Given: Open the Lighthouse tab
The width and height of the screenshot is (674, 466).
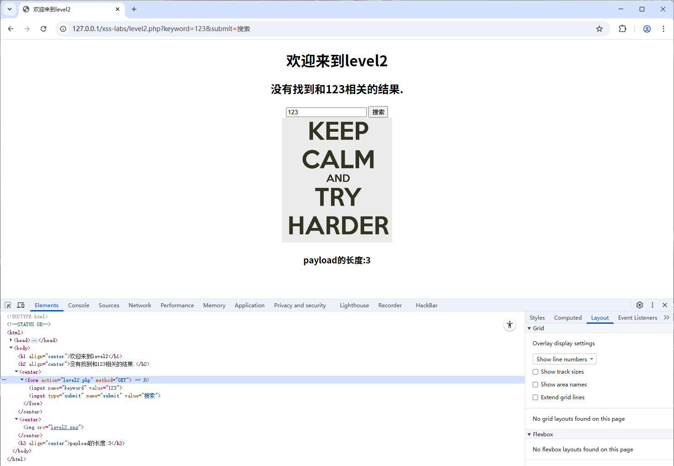Looking at the screenshot, I should [x=354, y=305].
